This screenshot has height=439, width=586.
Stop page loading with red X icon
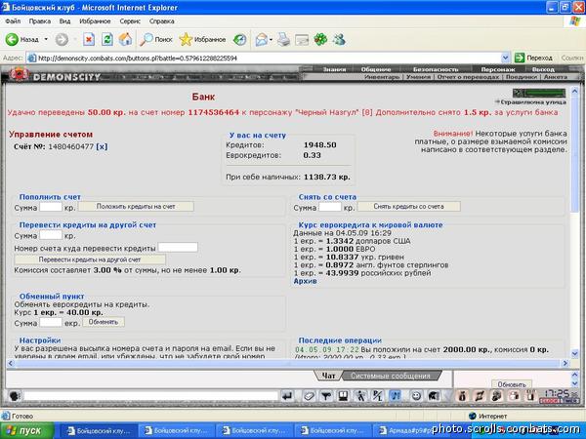[x=89, y=39]
